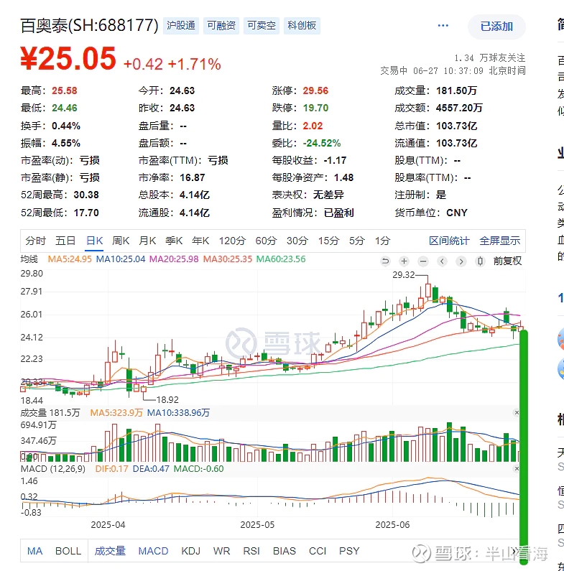564x571 pixels.
Task: Pan chart left with the left chevron icon
Action: [x=443, y=261]
